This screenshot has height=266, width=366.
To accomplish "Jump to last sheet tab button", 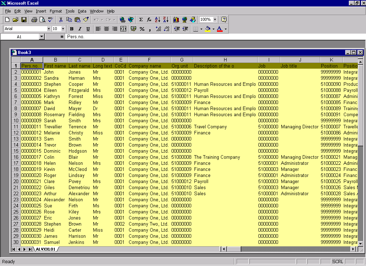I will pyautogui.click(x=30, y=249).
